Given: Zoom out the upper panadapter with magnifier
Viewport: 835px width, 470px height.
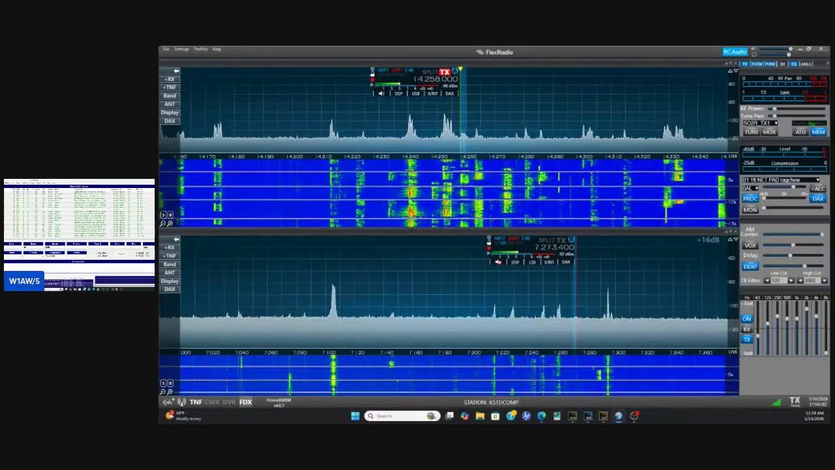Looking at the screenshot, I should coord(163,223).
